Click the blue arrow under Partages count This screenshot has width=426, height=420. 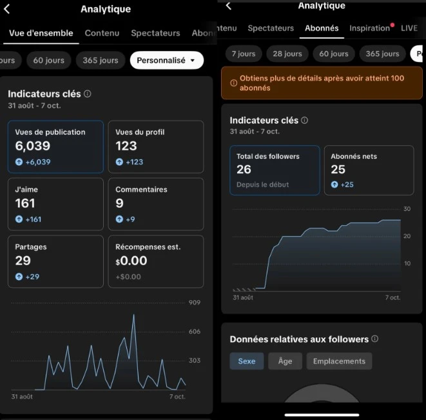pyautogui.click(x=19, y=277)
